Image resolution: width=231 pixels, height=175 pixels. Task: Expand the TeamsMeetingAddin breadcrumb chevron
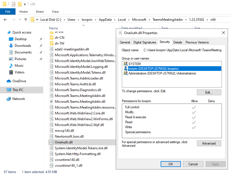tap(186, 20)
